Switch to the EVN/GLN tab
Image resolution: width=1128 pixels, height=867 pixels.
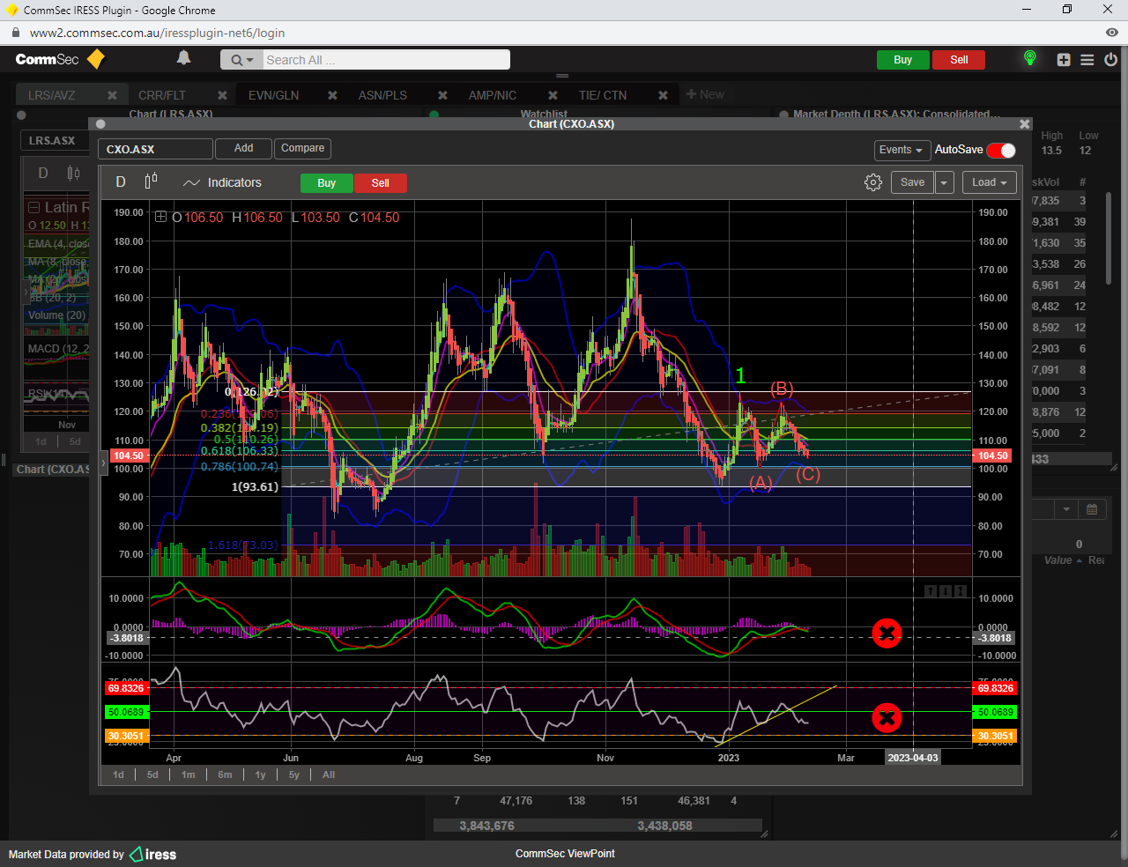coord(273,95)
